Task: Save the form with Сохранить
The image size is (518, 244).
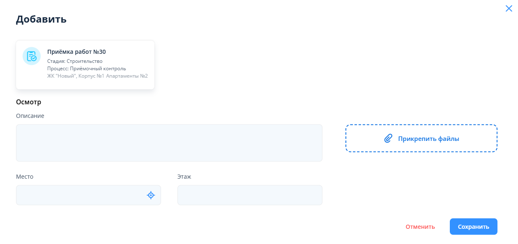Action: [x=473, y=227]
